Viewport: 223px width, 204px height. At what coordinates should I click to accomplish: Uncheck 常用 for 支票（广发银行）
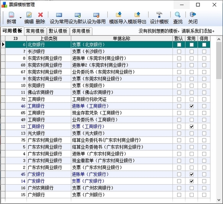pyautogui.click(x=191, y=181)
